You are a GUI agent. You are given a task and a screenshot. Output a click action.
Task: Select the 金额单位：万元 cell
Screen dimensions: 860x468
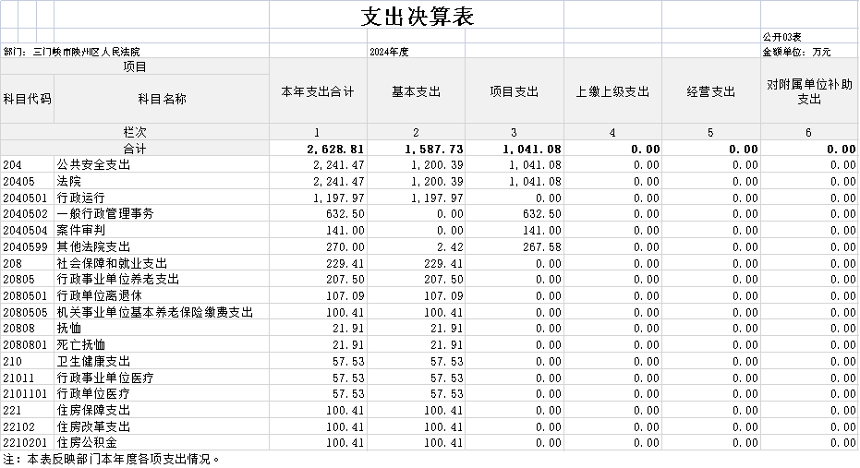[796, 52]
